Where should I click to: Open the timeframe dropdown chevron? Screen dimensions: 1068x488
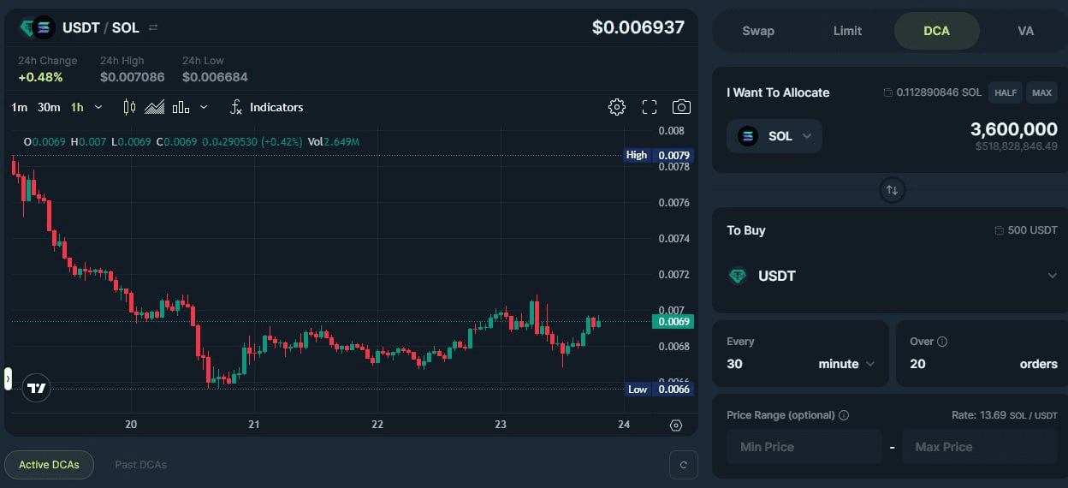pyautogui.click(x=98, y=107)
